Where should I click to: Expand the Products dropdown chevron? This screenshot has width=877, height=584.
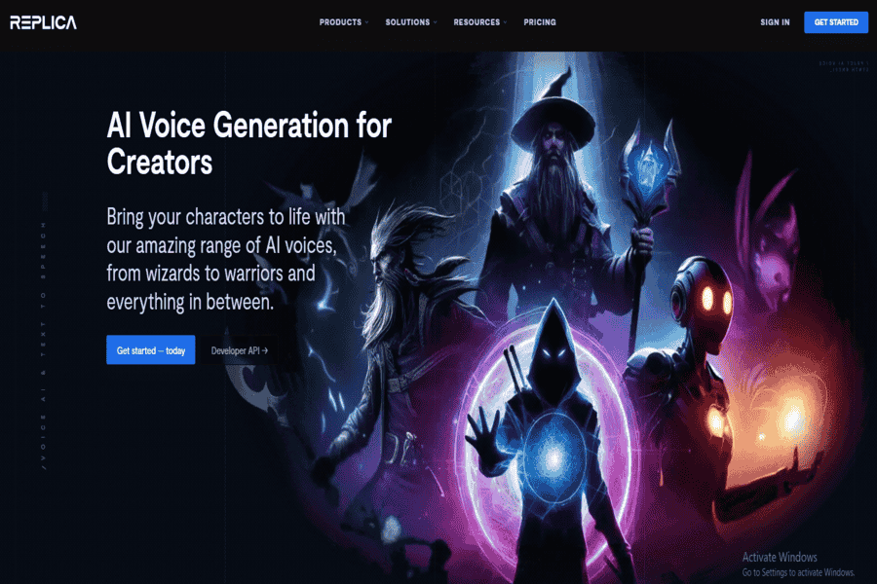point(367,22)
